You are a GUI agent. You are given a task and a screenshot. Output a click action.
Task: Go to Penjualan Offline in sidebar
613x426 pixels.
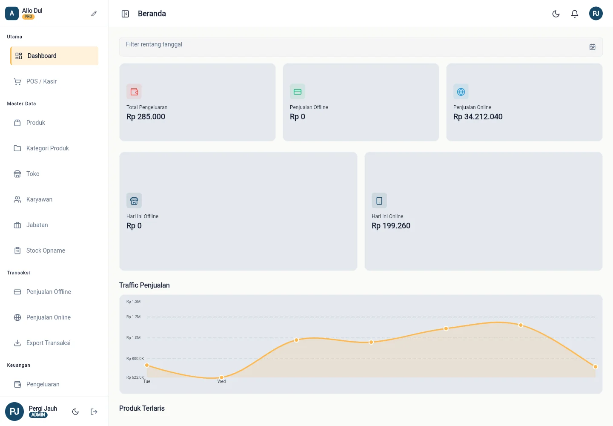(x=54, y=292)
